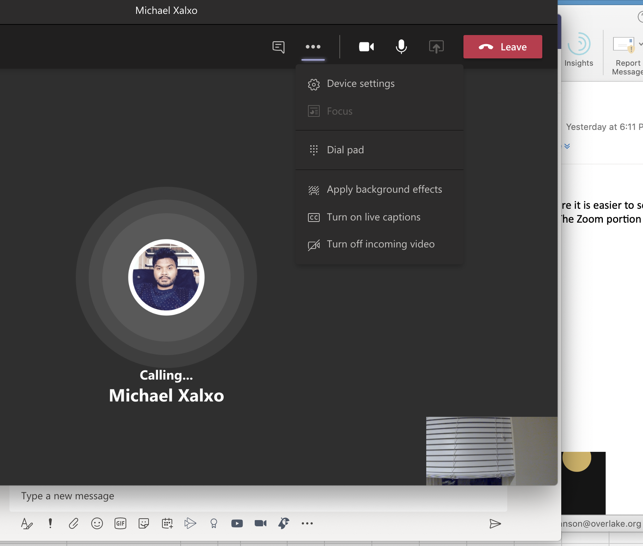
Task: Click the Michael Xalxo call window title
Action: (166, 11)
